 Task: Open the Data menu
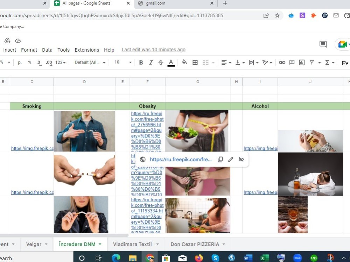pos(47,50)
